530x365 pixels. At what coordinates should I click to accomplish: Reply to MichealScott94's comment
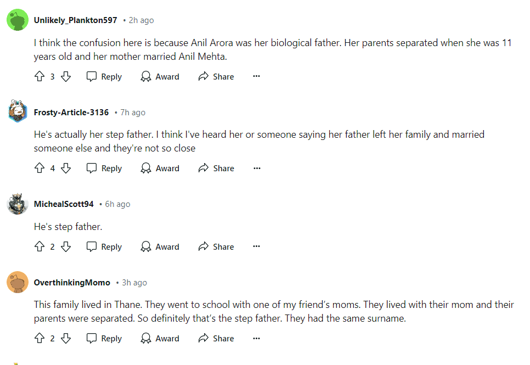click(x=104, y=246)
